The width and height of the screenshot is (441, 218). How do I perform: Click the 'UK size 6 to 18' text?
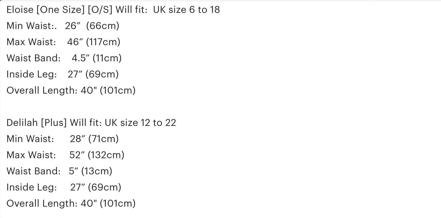(187, 10)
